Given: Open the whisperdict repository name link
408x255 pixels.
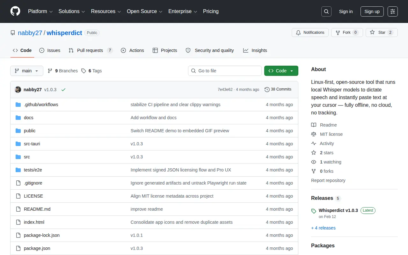Looking at the screenshot, I should click(64, 33).
